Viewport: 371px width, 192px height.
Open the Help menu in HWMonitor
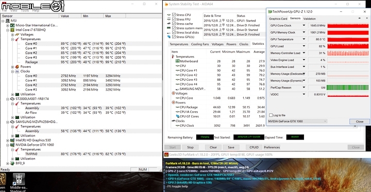click(x=36, y=11)
